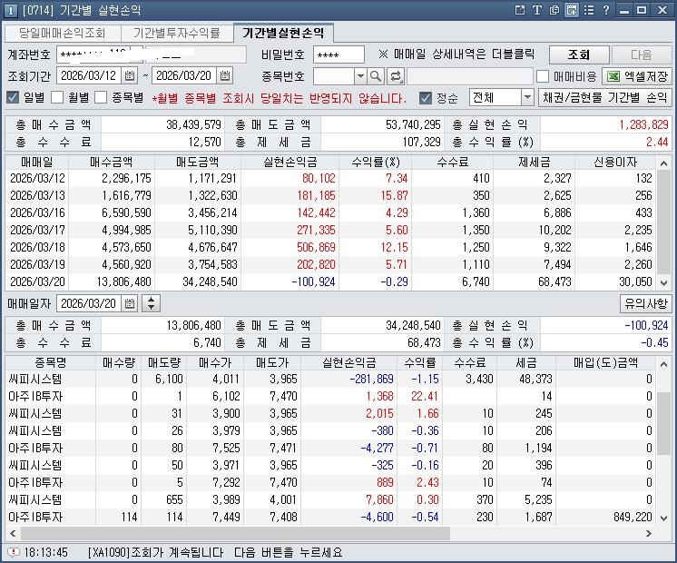Click the stock search magnifier icon

[376, 76]
